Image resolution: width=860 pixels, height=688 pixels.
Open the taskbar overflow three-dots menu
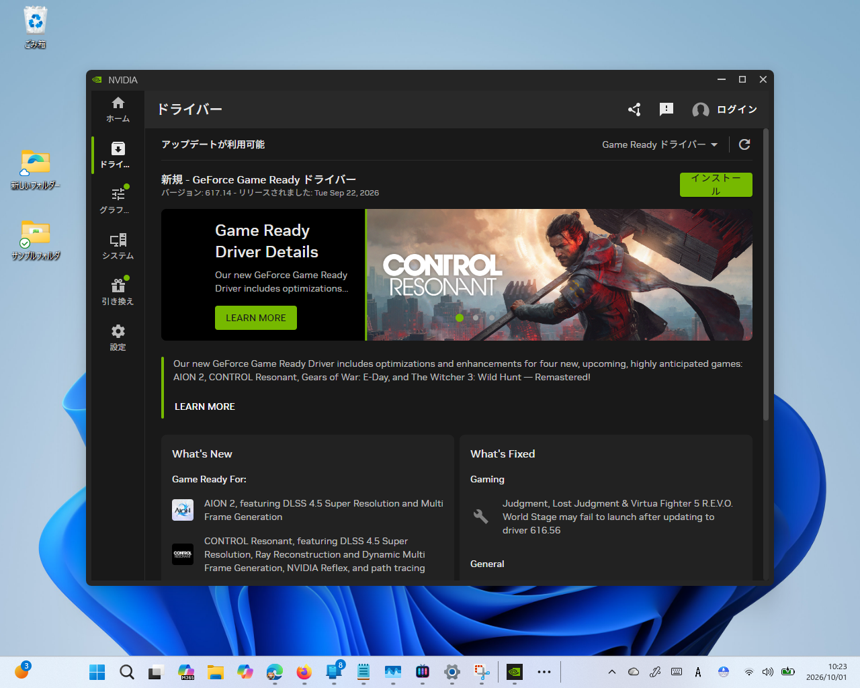coord(544,672)
